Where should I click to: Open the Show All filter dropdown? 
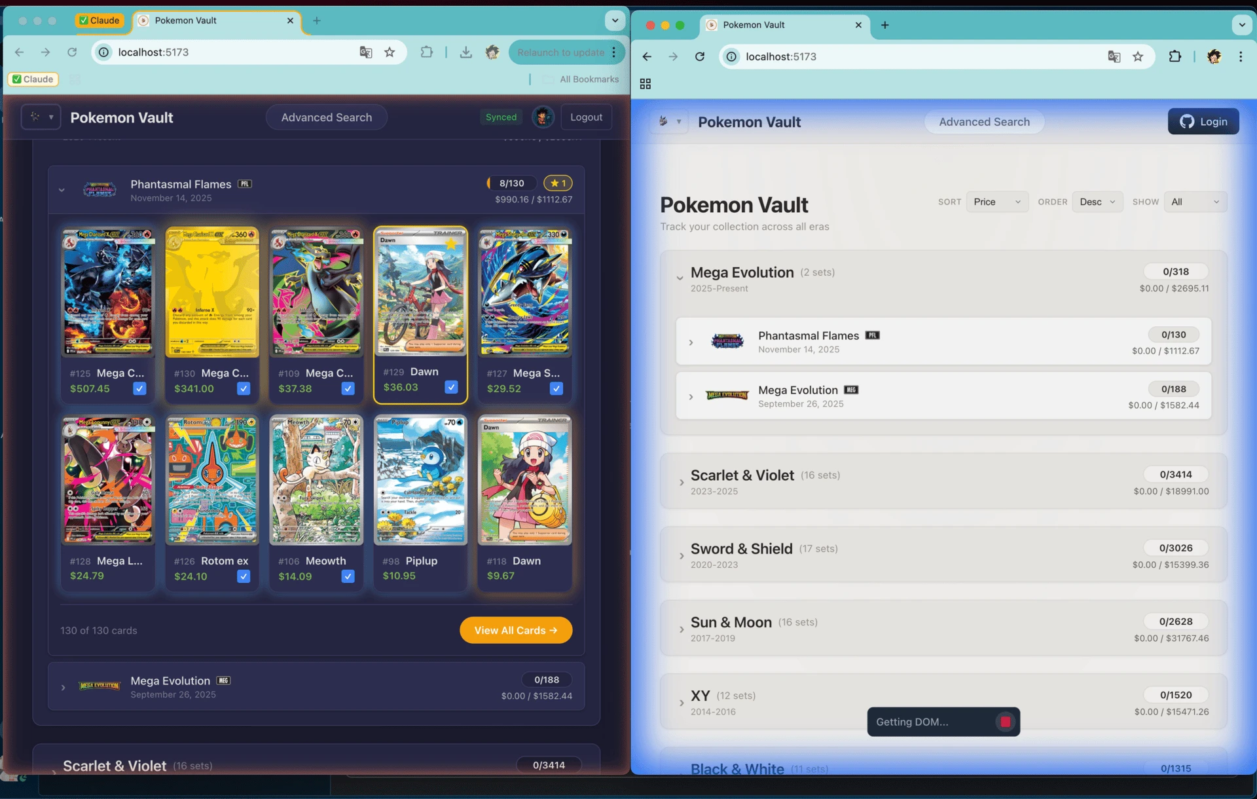click(1195, 202)
